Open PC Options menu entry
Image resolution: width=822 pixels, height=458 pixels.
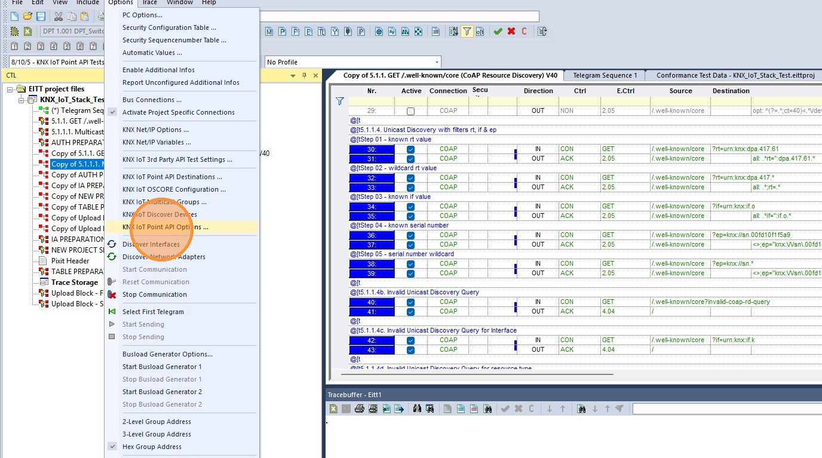tap(142, 15)
